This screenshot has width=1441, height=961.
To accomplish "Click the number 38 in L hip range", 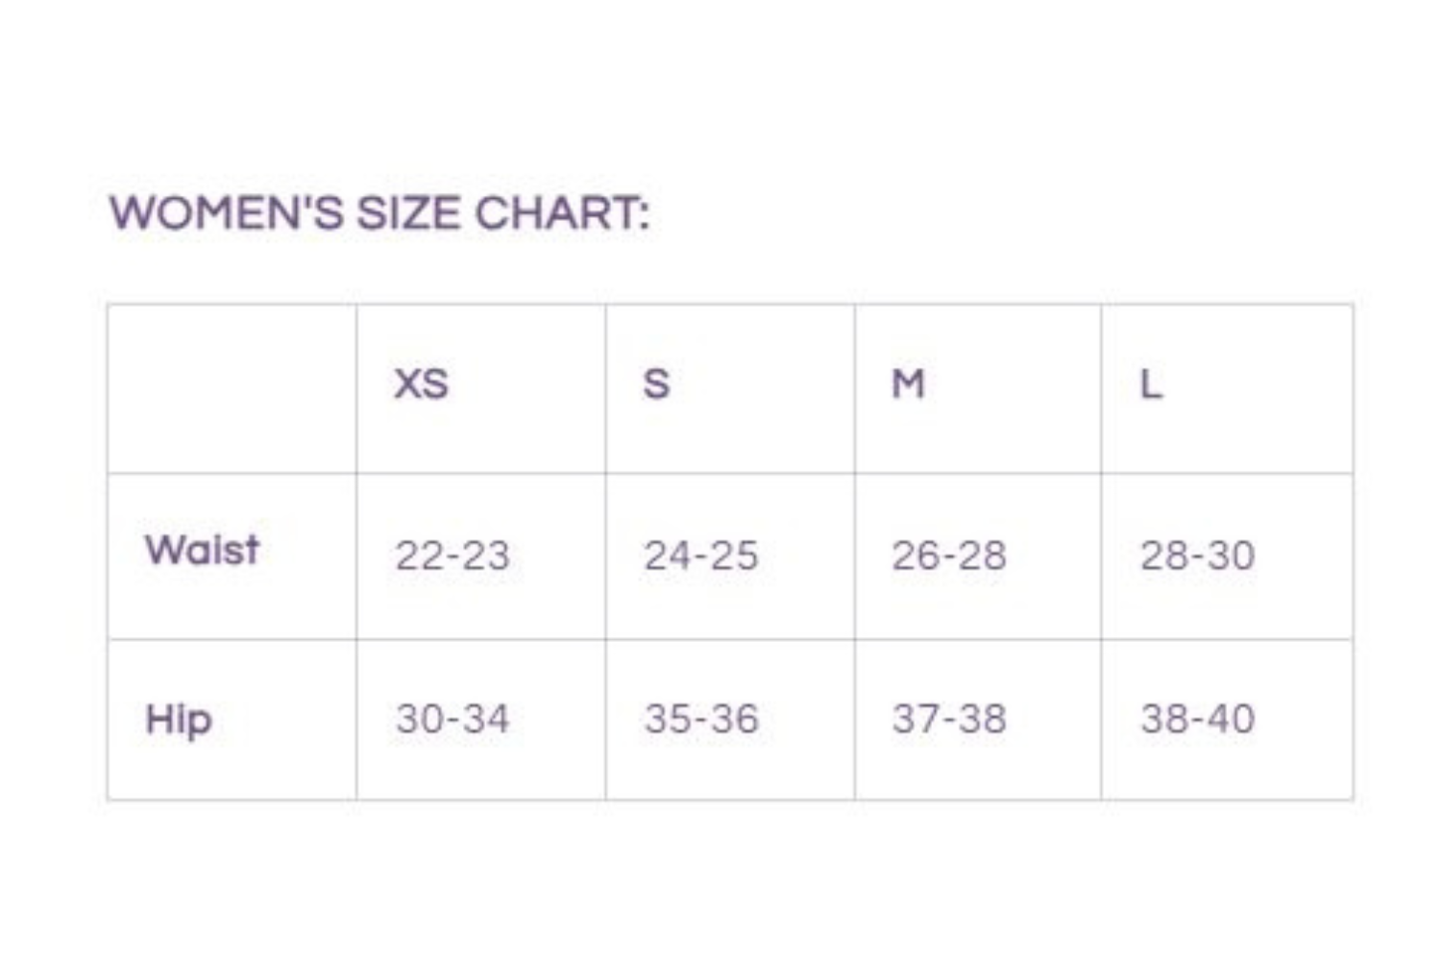I will point(1162,719).
